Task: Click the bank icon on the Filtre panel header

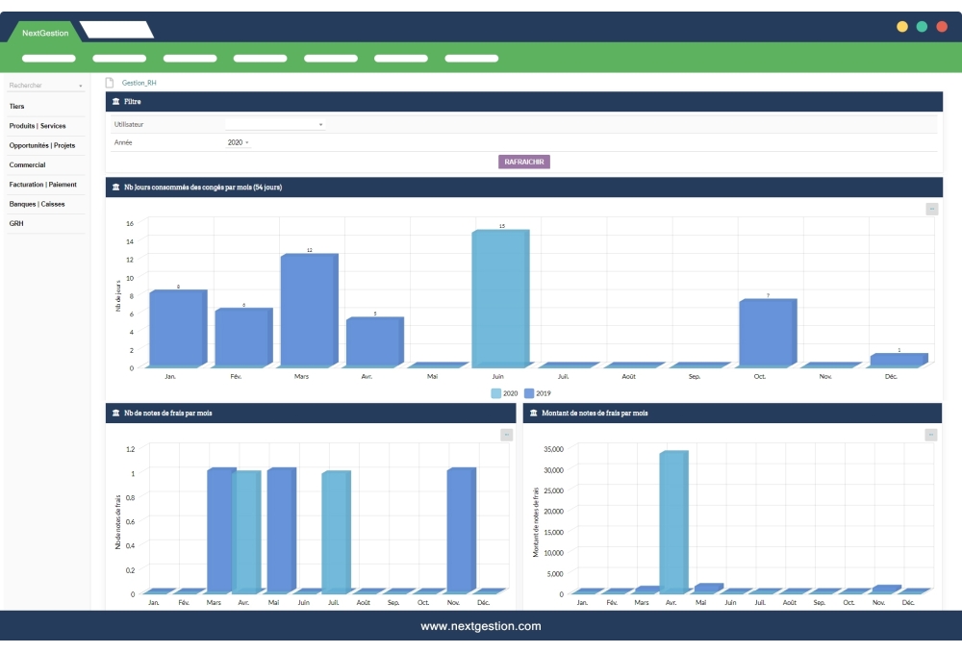Action: 114,100
